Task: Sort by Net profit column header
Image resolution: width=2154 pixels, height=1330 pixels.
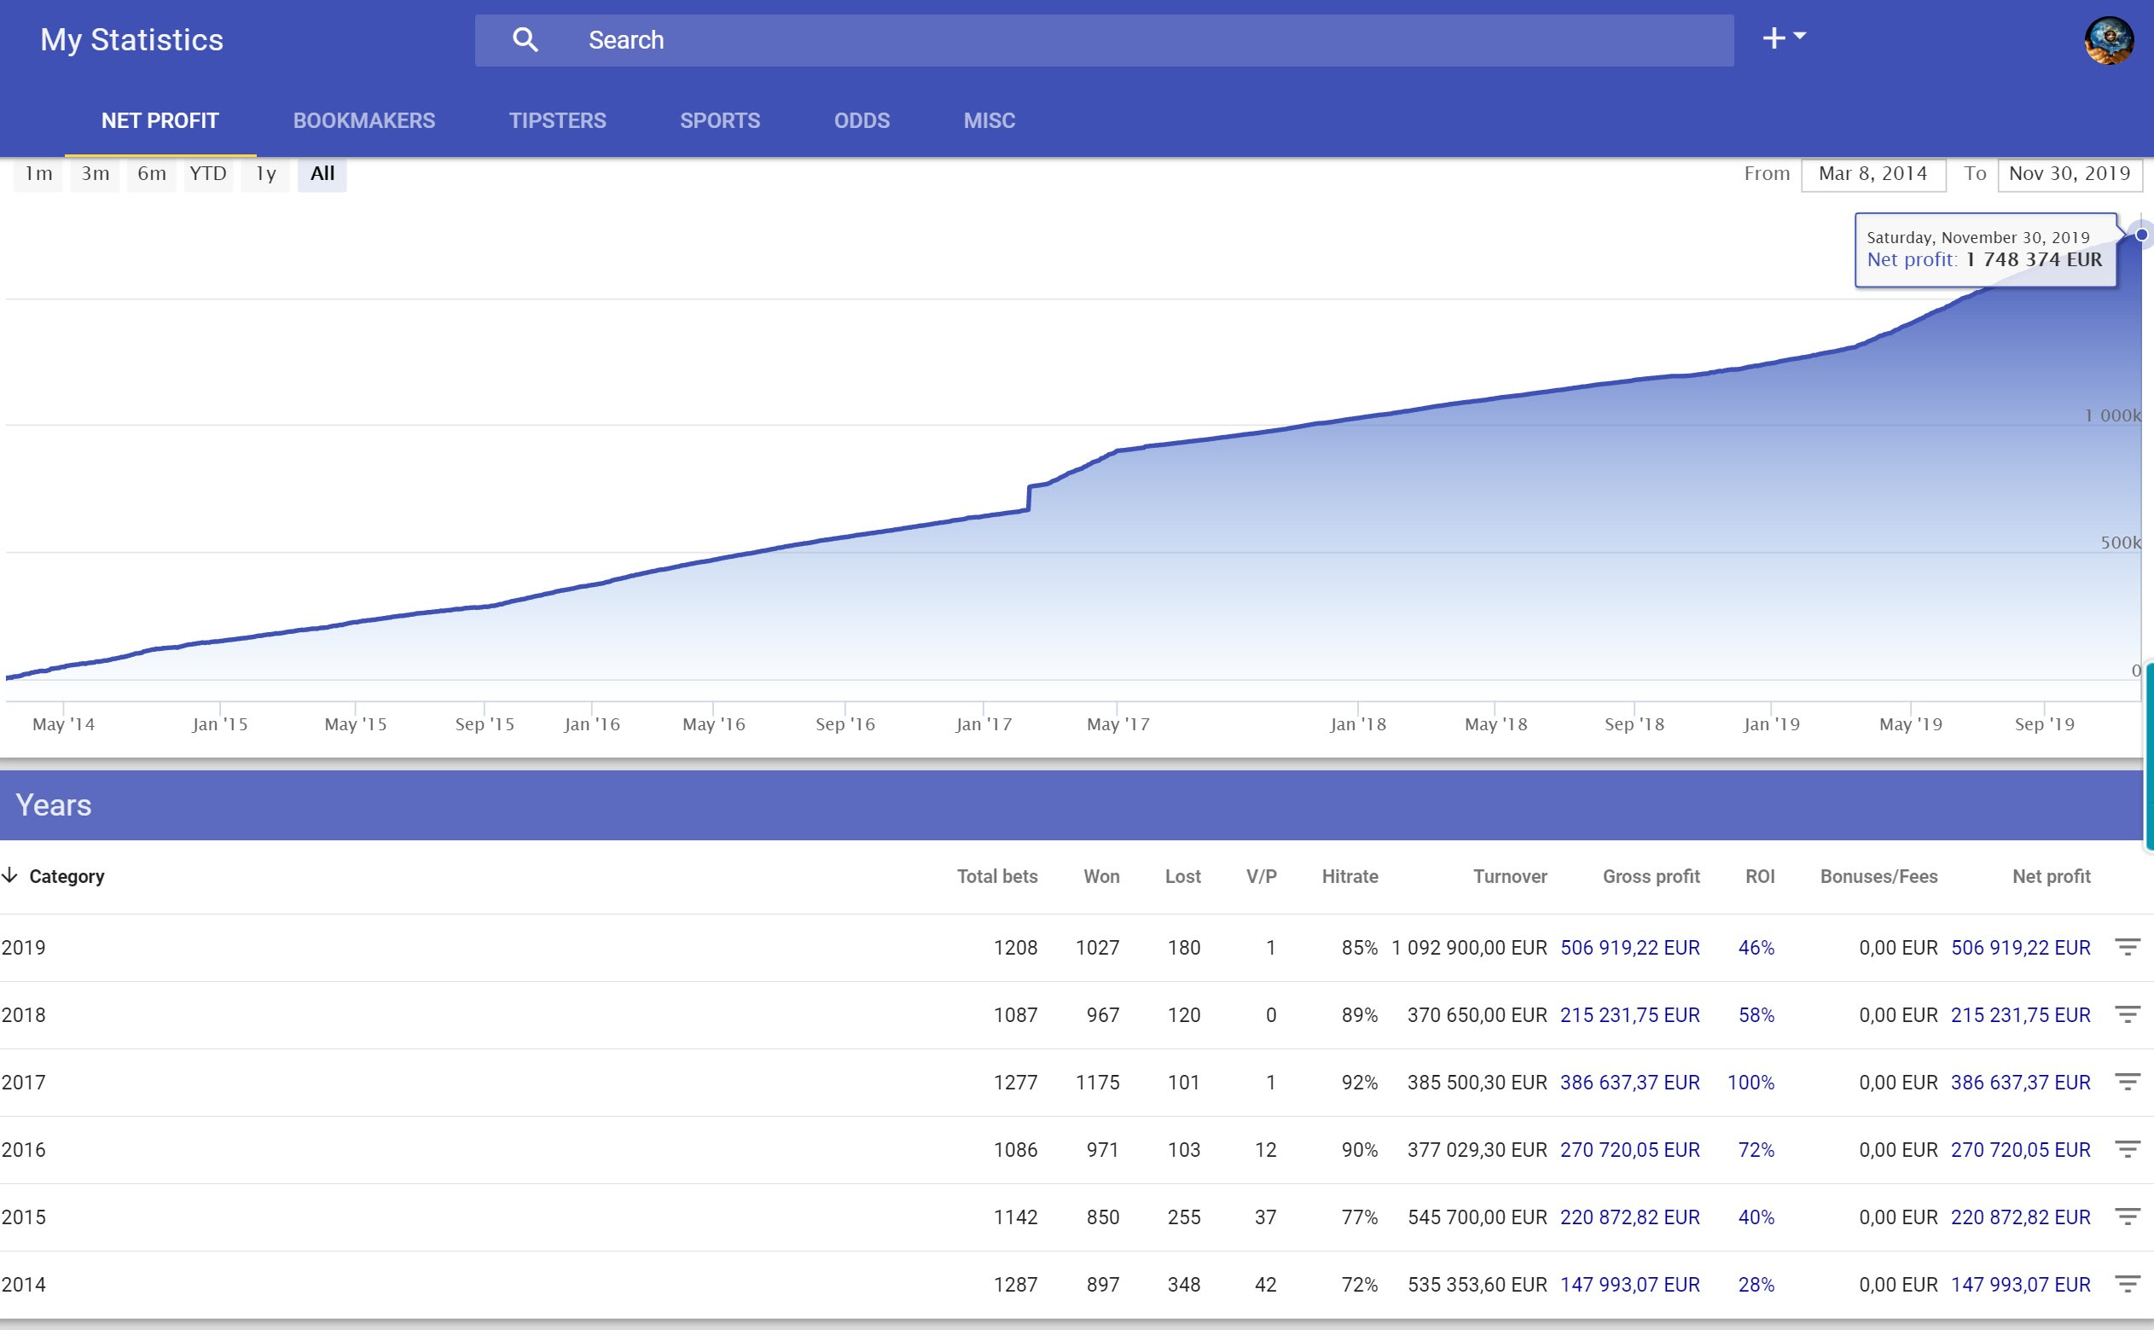Action: tap(2050, 876)
